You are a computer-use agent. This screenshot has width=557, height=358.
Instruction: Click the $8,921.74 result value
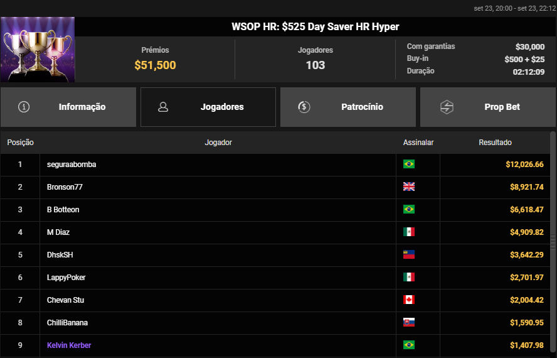click(526, 187)
